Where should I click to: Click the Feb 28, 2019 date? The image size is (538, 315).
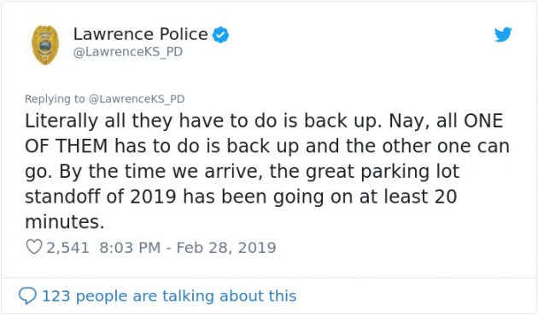[226, 247]
